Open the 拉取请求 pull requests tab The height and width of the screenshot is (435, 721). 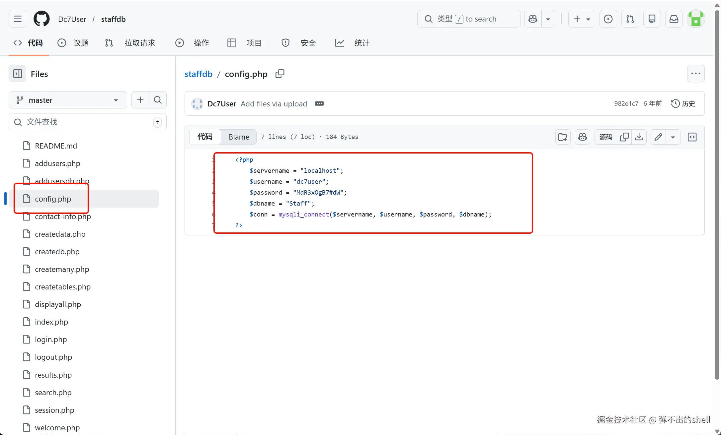pyautogui.click(x=130, y=43)
